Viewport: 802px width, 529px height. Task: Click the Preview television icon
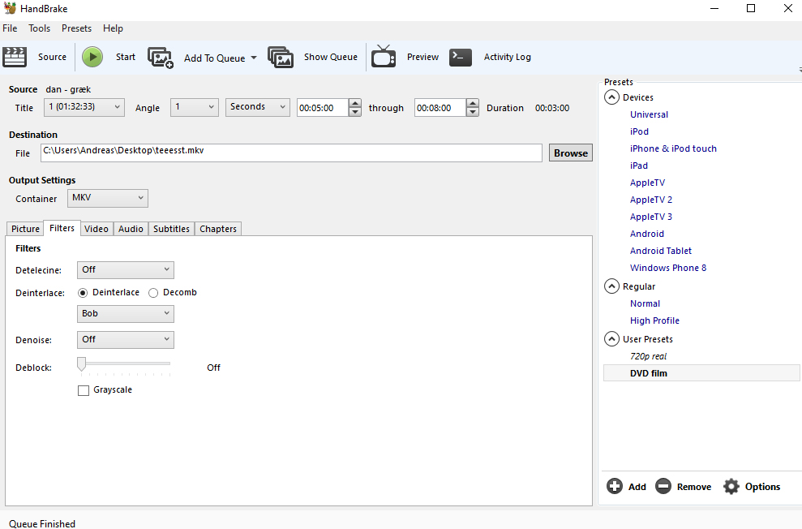[x=384, y=56]
